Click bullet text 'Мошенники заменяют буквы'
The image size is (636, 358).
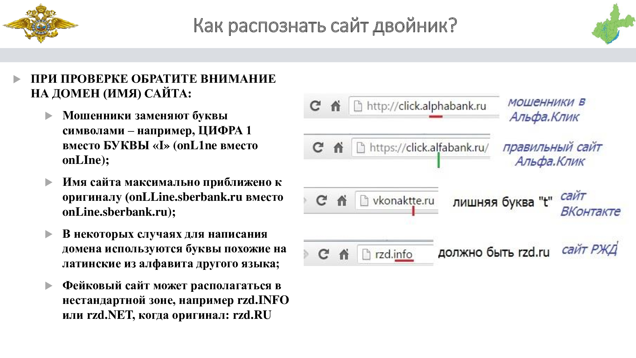coord(145,115)
